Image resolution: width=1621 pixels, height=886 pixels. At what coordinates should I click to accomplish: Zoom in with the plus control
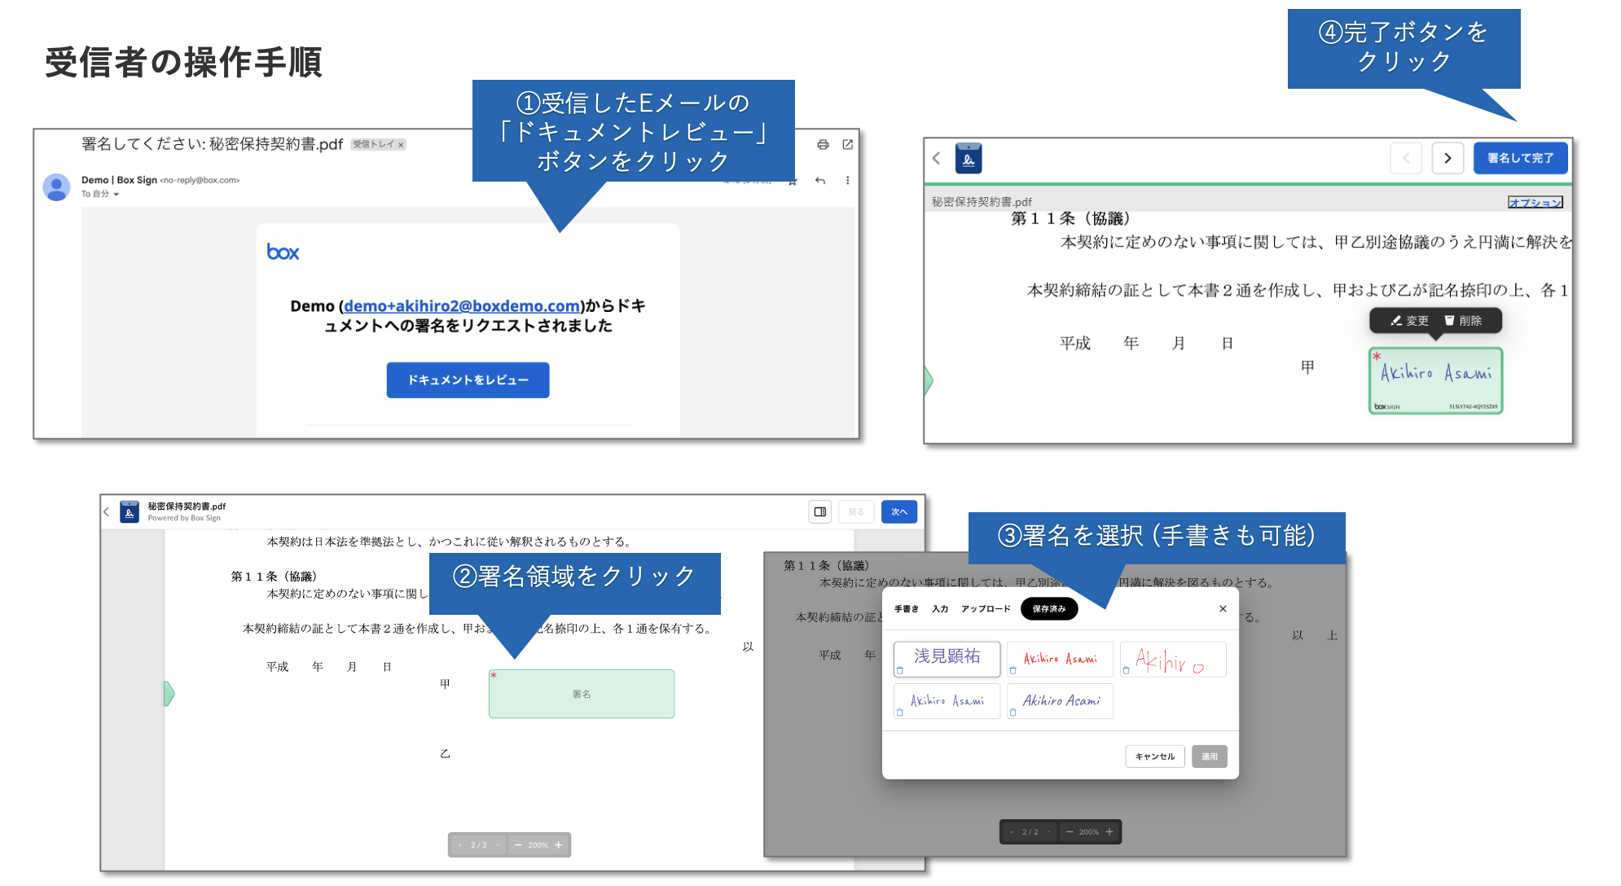(558, 844)
